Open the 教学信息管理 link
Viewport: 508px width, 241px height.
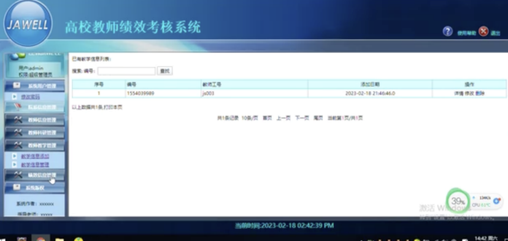(x=35, y=165)
